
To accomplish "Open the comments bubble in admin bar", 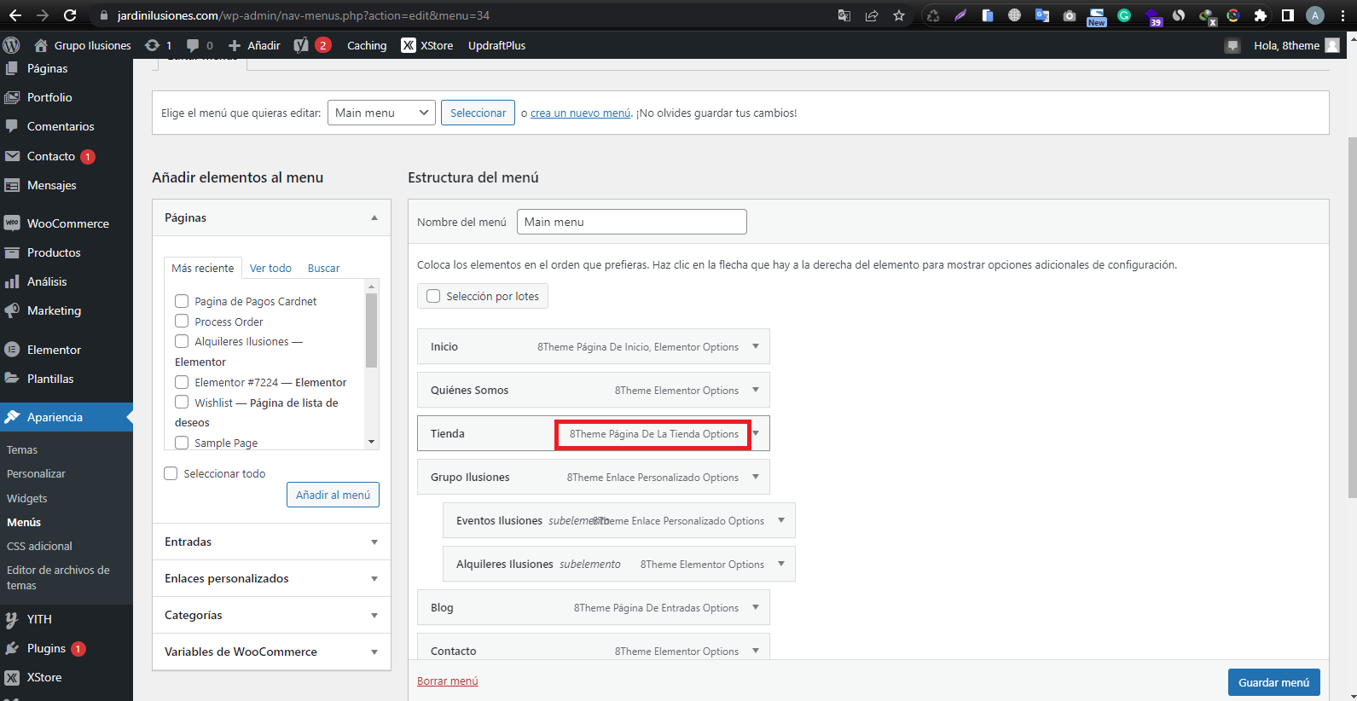I will (x=193, y=45).
